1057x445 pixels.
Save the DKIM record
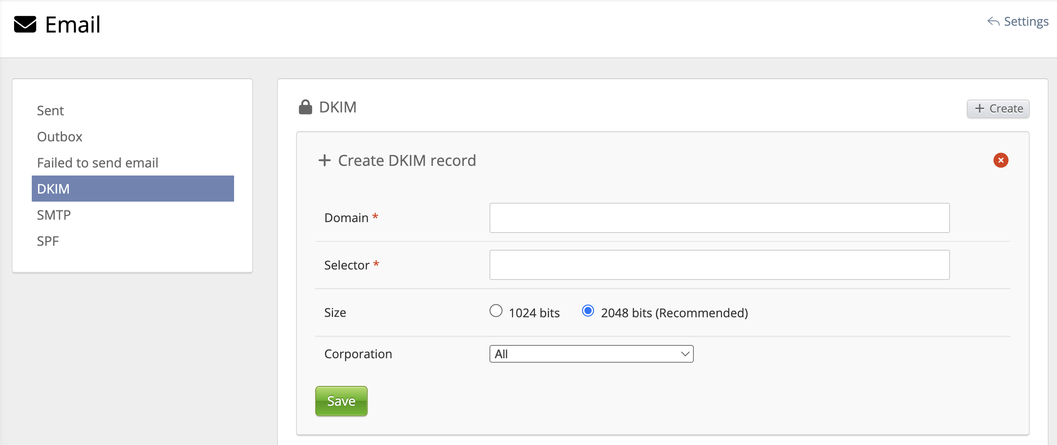click(341, 401)
